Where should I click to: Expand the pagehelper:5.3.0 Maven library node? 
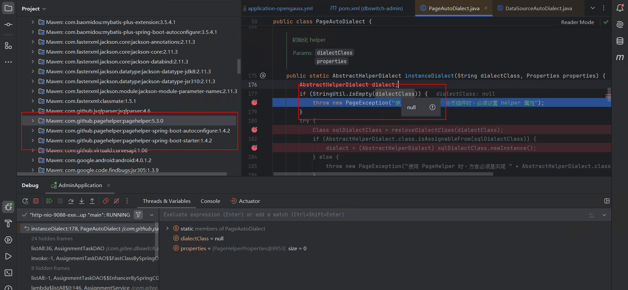(33, 121)
